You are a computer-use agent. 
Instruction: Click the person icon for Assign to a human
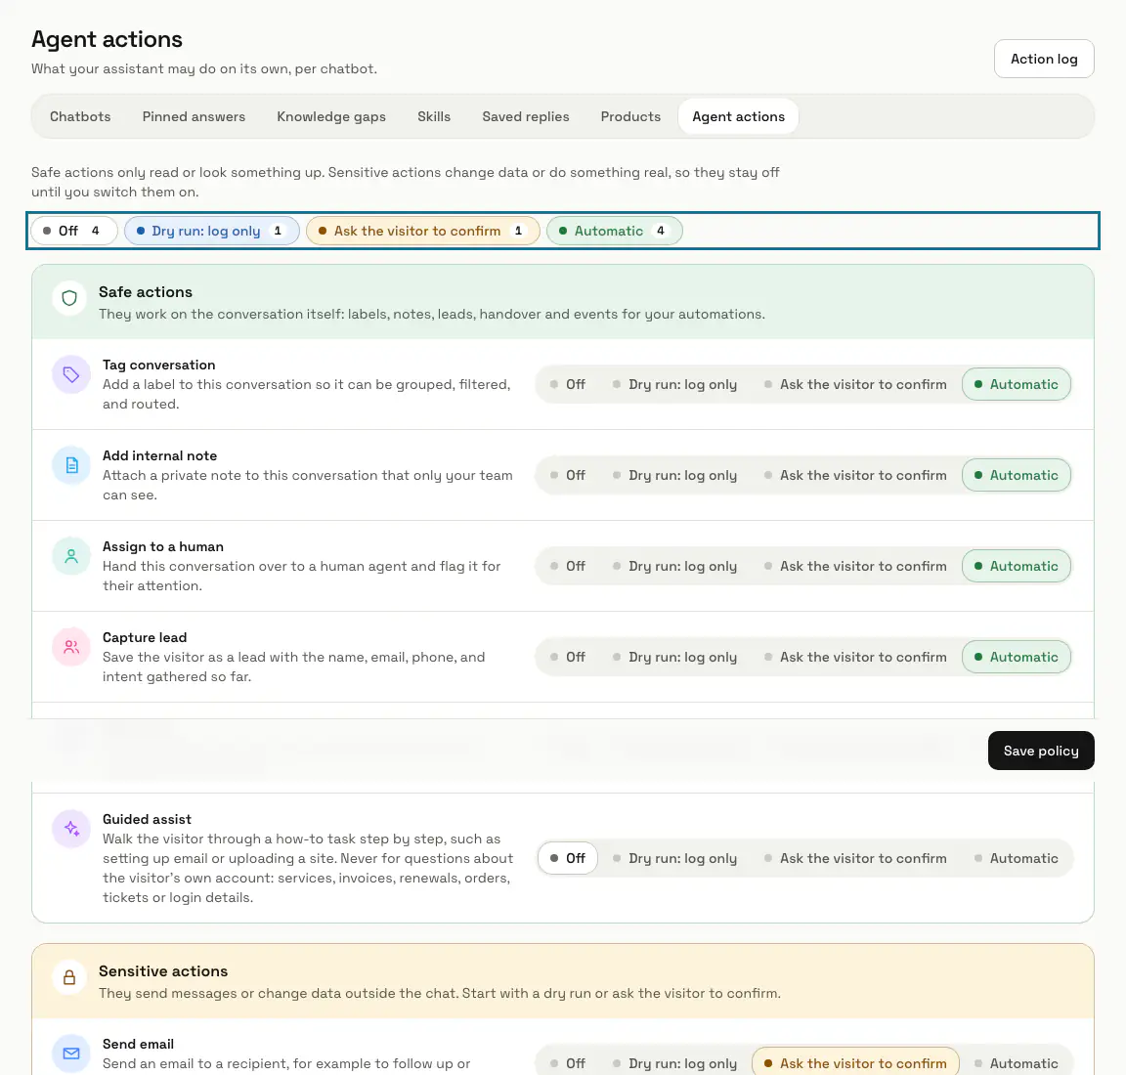click(71, 556)
